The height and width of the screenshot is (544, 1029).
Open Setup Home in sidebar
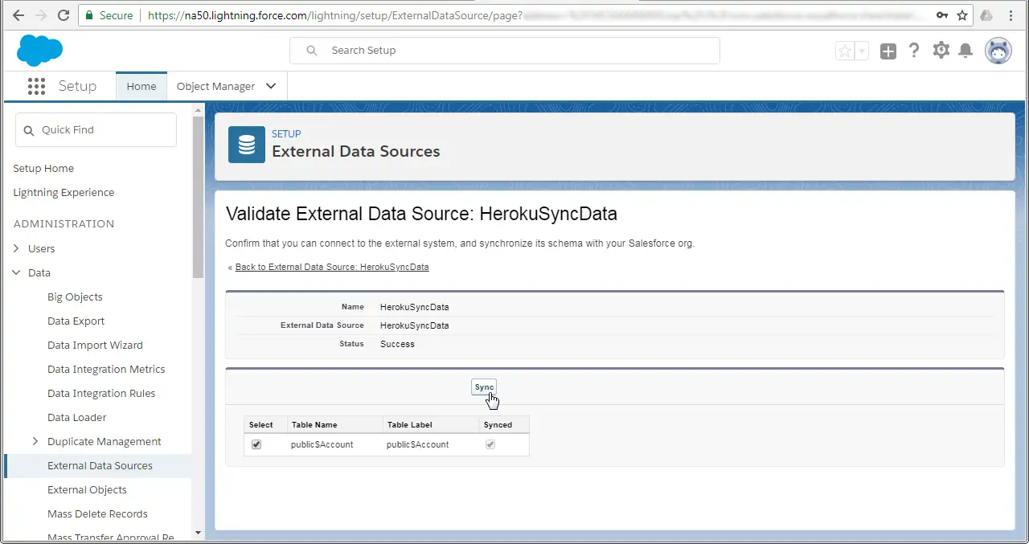(43, 168)
